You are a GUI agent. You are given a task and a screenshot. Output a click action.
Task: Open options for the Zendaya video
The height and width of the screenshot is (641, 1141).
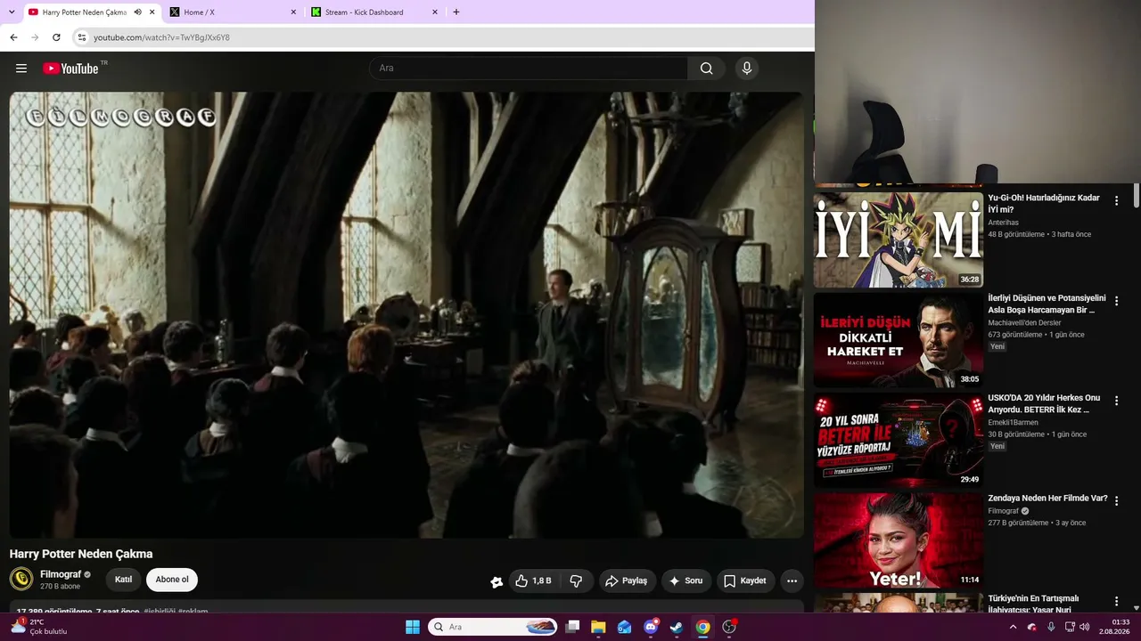click(x=1116, y=501)
